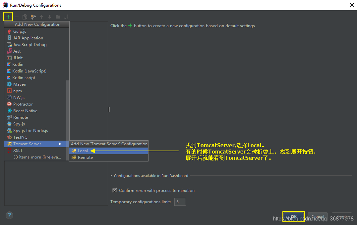The height and width of the screenshot is (225, 357).
Task: Select NW.js configuration type
Action: 35,98
